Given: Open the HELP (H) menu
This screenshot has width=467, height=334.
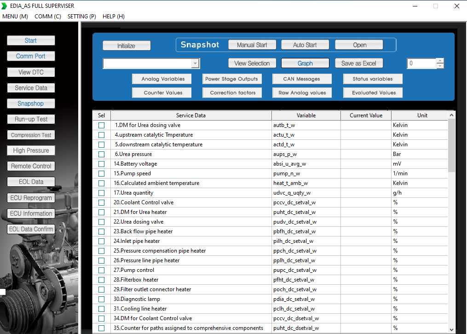Looking at the screenshot, I should pos(114,17).
